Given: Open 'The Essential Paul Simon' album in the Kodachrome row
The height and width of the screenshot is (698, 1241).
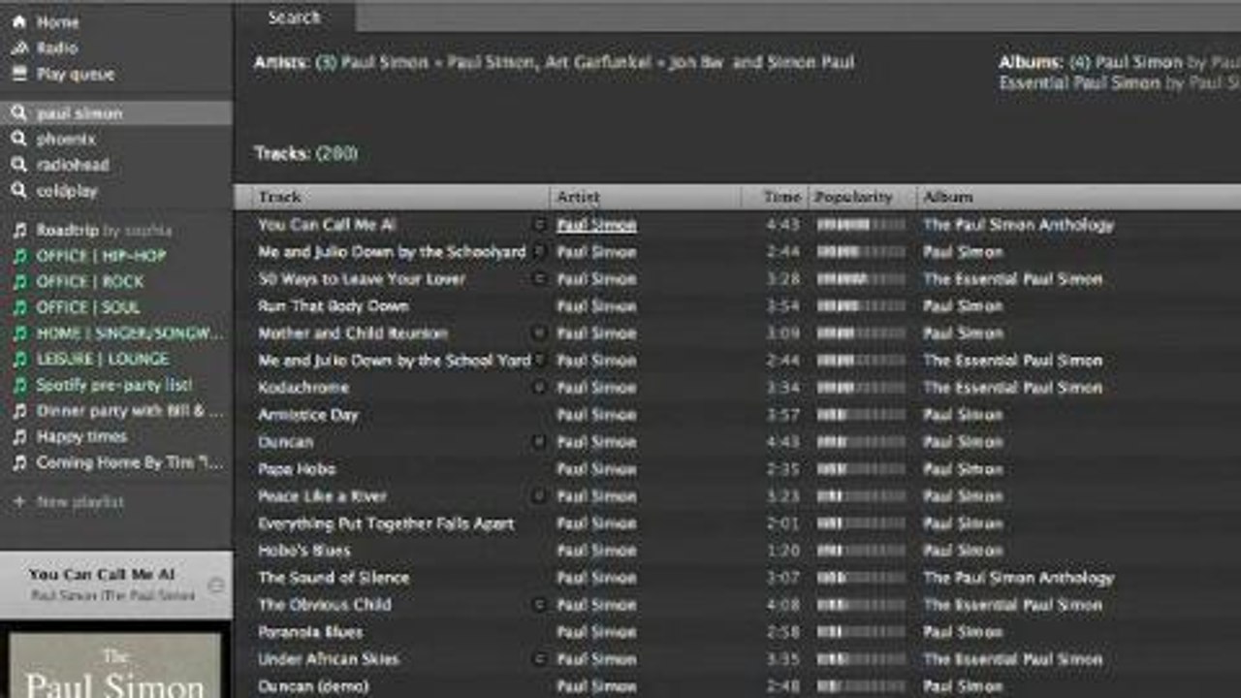Looking at the screenshot, I should click(x=1012, y=388).
